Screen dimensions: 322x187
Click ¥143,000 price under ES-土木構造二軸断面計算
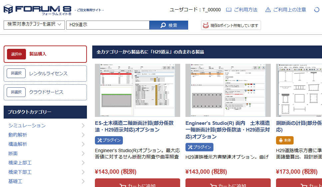click(116, 172)
